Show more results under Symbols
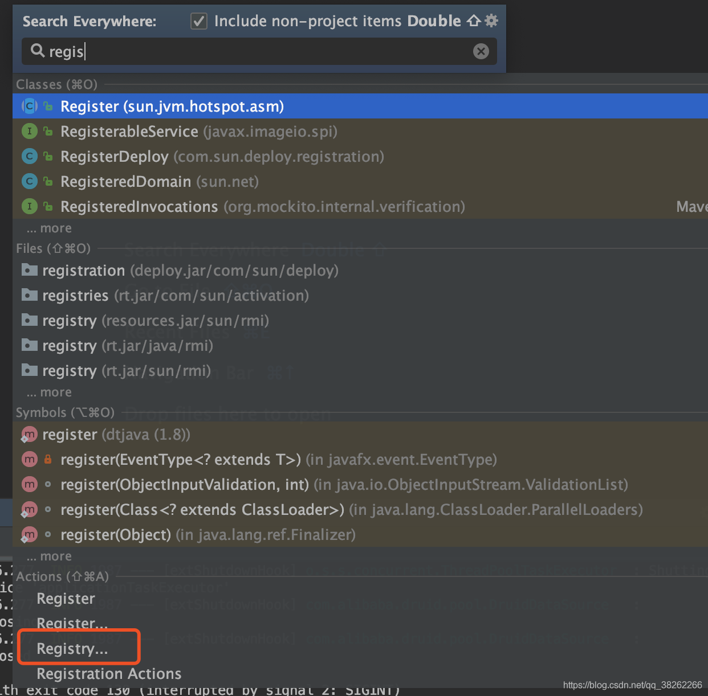Screen dimensions: 708x696 [x=49, y=556]
